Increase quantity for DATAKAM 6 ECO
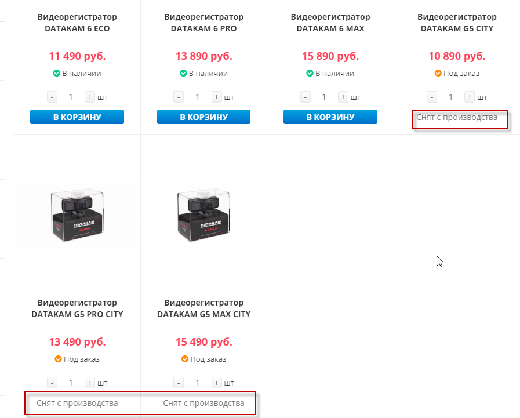Viewport: 520px width, 418px height. 90,97
